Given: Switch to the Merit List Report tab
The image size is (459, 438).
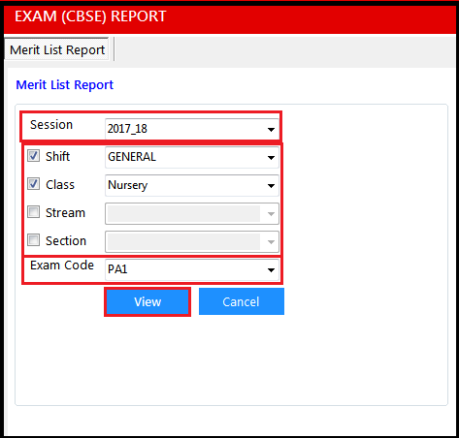Looking at the screenshot, I should pos(56,49).
